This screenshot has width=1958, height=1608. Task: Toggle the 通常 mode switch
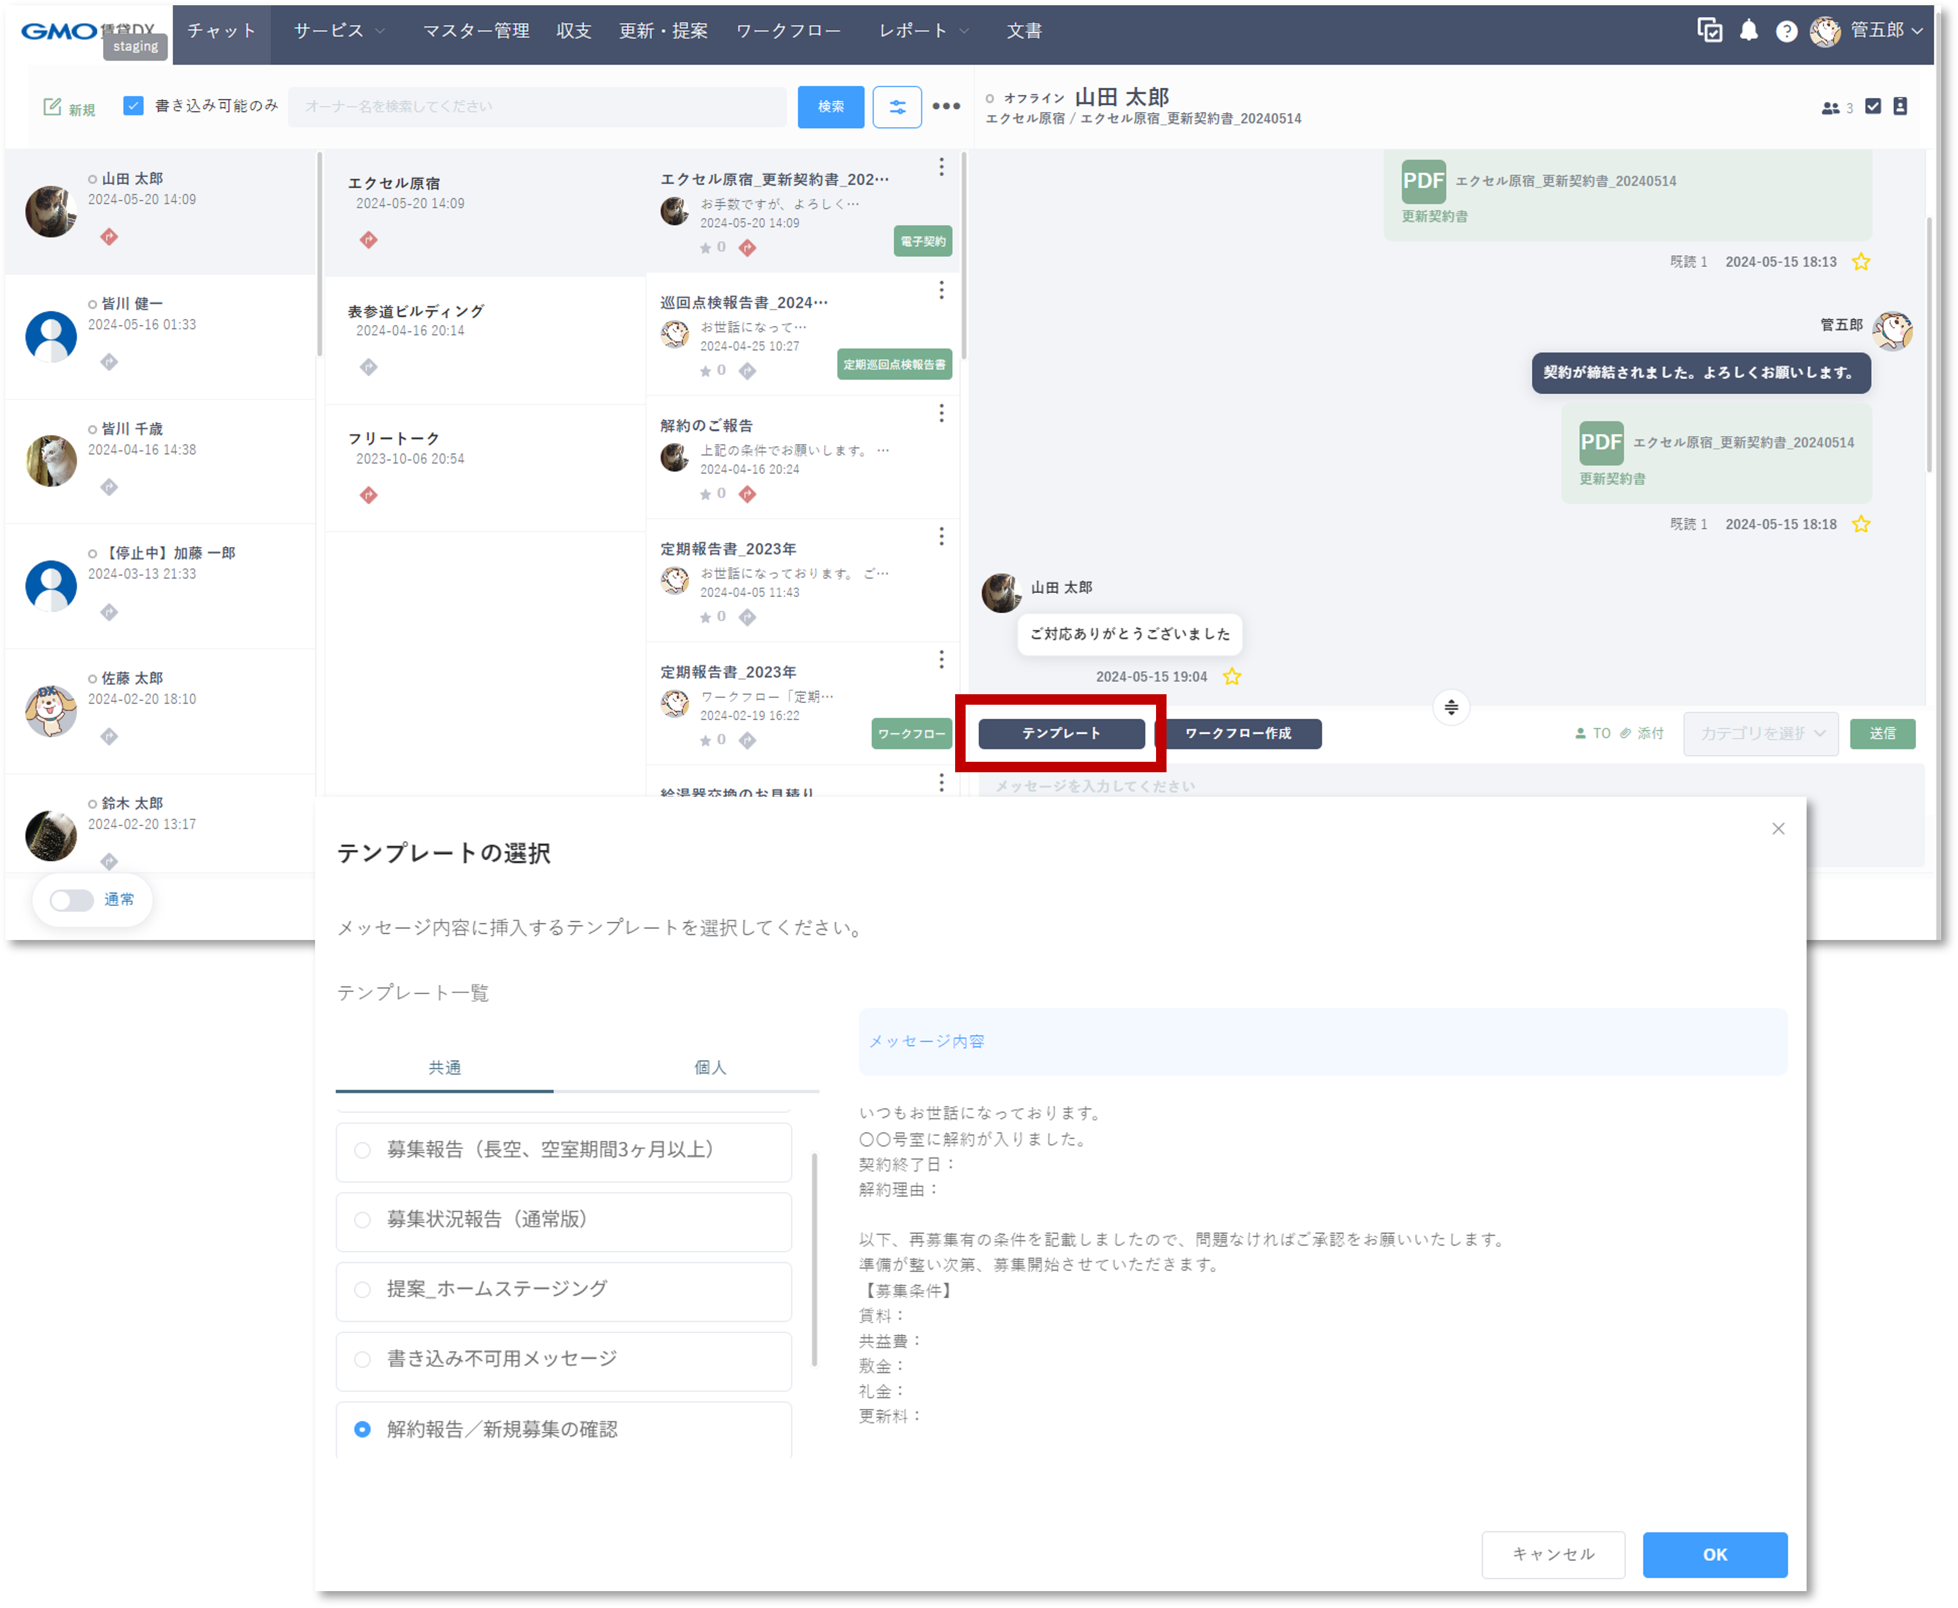coord(71,900)
